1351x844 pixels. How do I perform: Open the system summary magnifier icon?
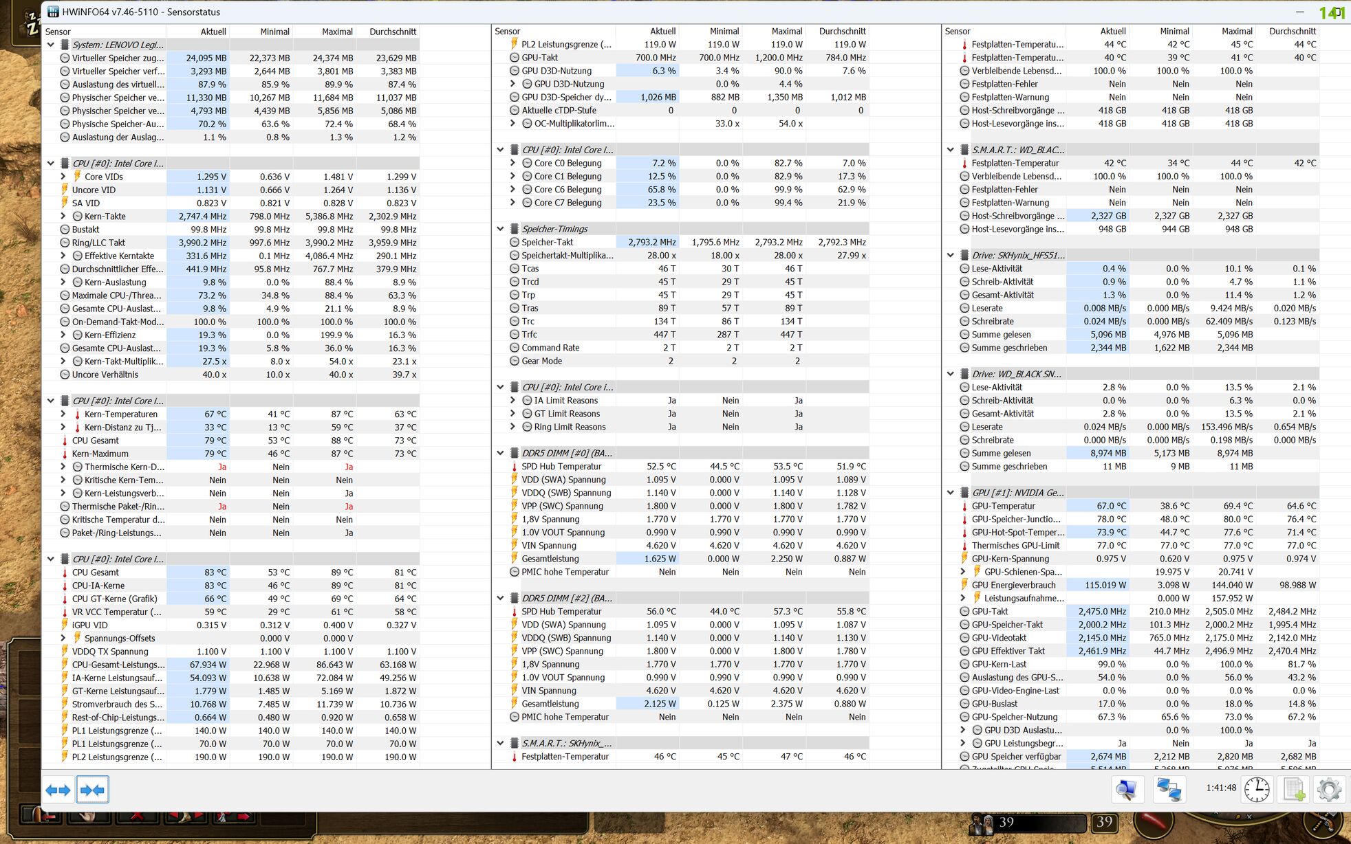pos(1127,789)
